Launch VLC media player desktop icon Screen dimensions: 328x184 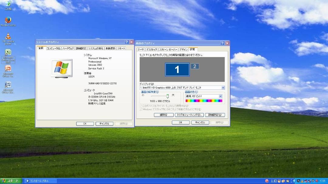(8, 36)
